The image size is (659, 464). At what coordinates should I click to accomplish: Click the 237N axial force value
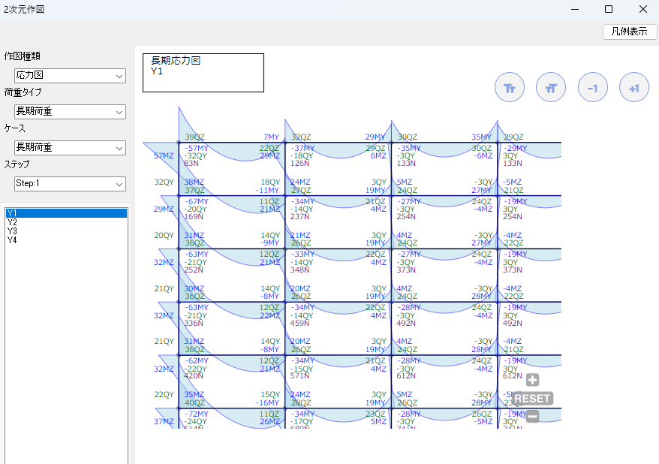300,216
